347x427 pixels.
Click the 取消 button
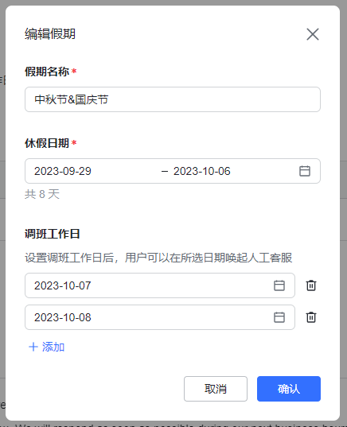216,389
